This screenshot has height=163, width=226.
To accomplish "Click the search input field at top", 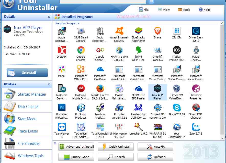I will click(x=103, y=2).
